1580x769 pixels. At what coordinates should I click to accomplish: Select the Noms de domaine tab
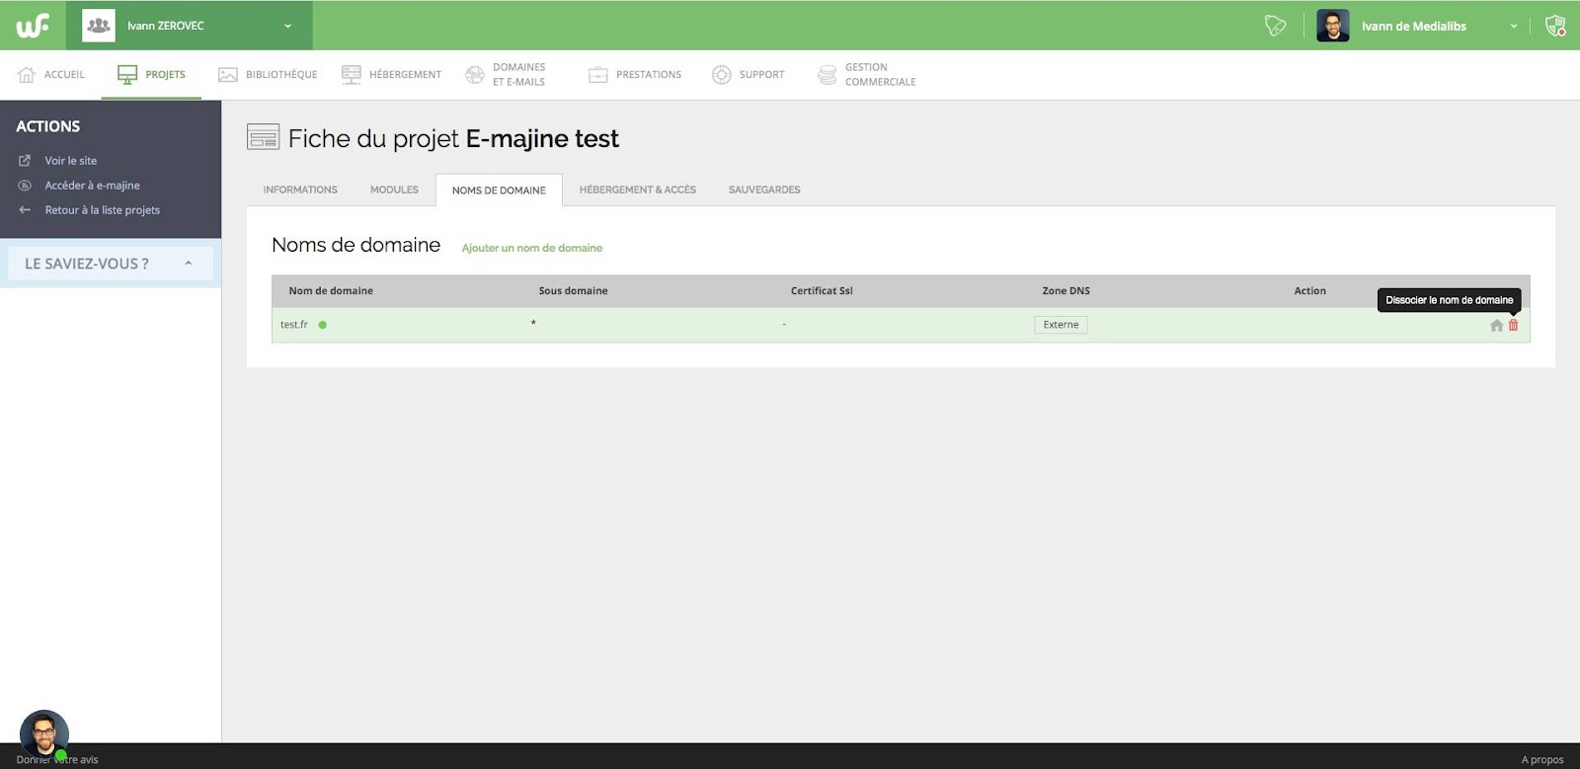[499, 191]
